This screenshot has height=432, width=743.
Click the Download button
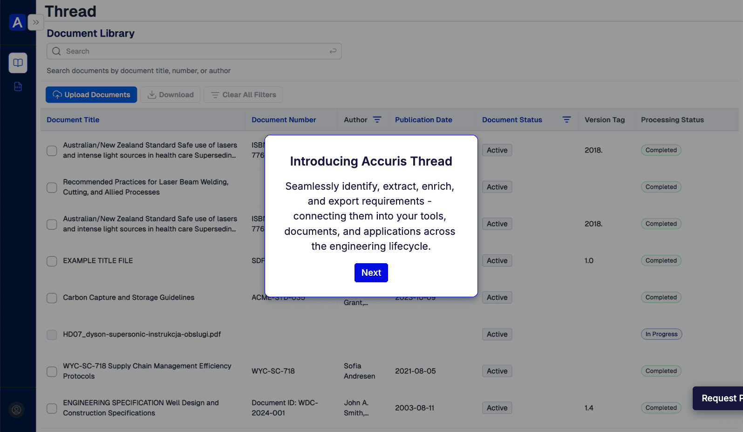[x=170, y=95]
